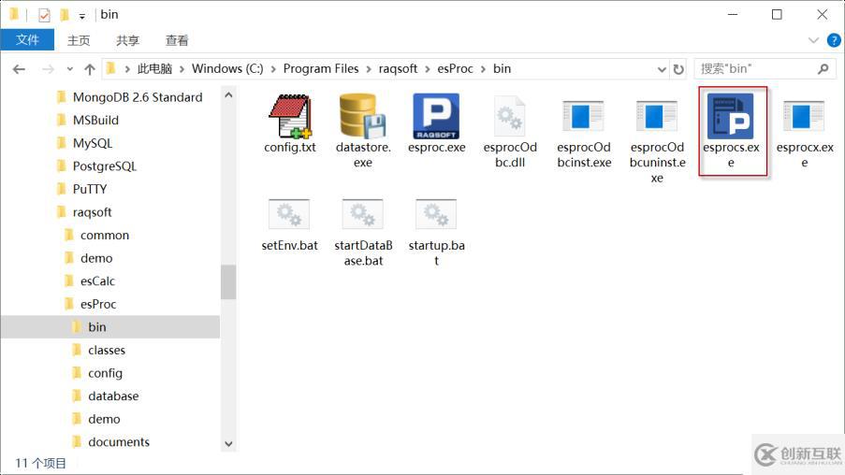Select the raqsoft folder in tree
845x475 pixels.
pos(92,212)
